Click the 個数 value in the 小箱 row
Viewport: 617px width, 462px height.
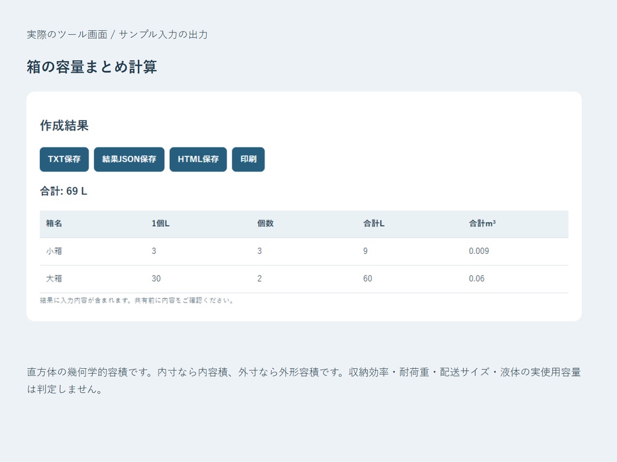(260, 251)
